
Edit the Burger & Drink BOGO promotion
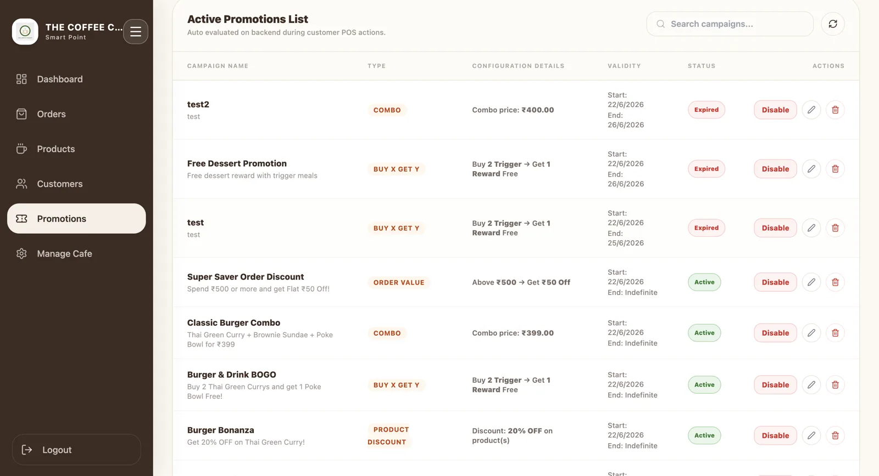(x=811, y=385)
